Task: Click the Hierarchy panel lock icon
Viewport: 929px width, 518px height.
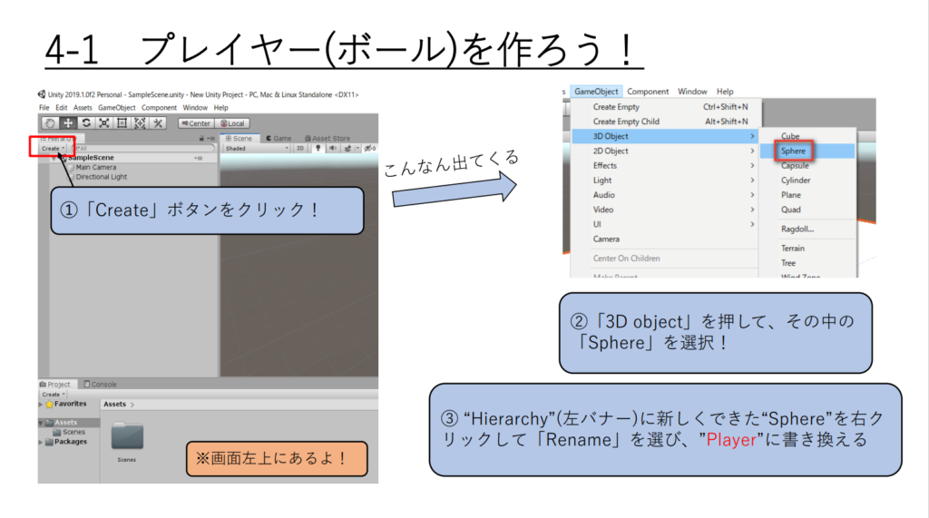Action: (201, 139)
